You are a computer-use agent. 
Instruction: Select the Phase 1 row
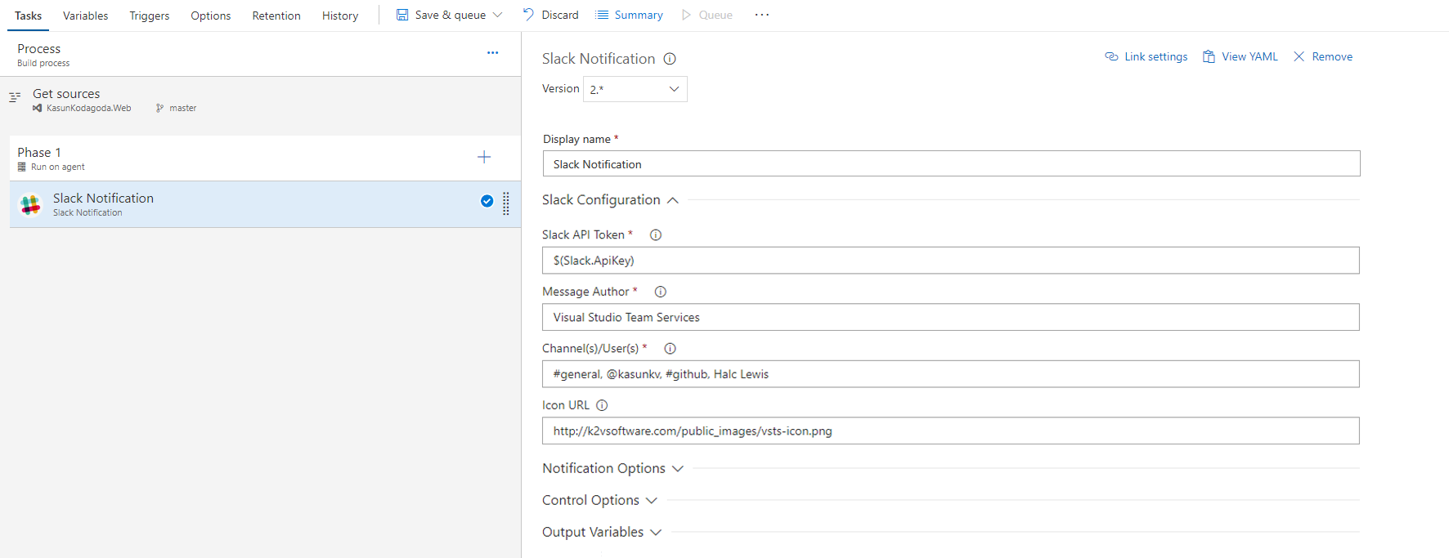265,158
